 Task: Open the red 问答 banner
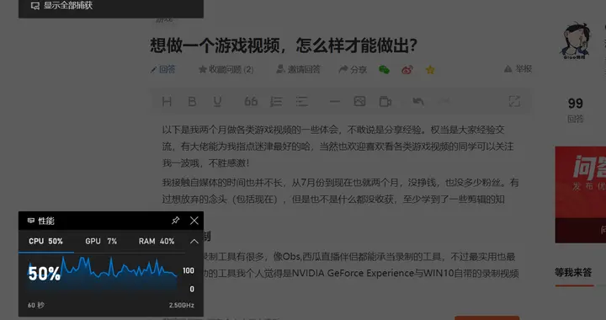point(581,195)
